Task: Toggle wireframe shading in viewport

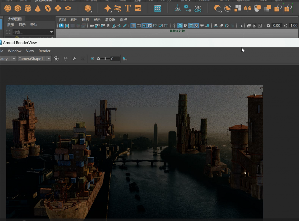Action: pyautogui.click(x=175, y=25)
